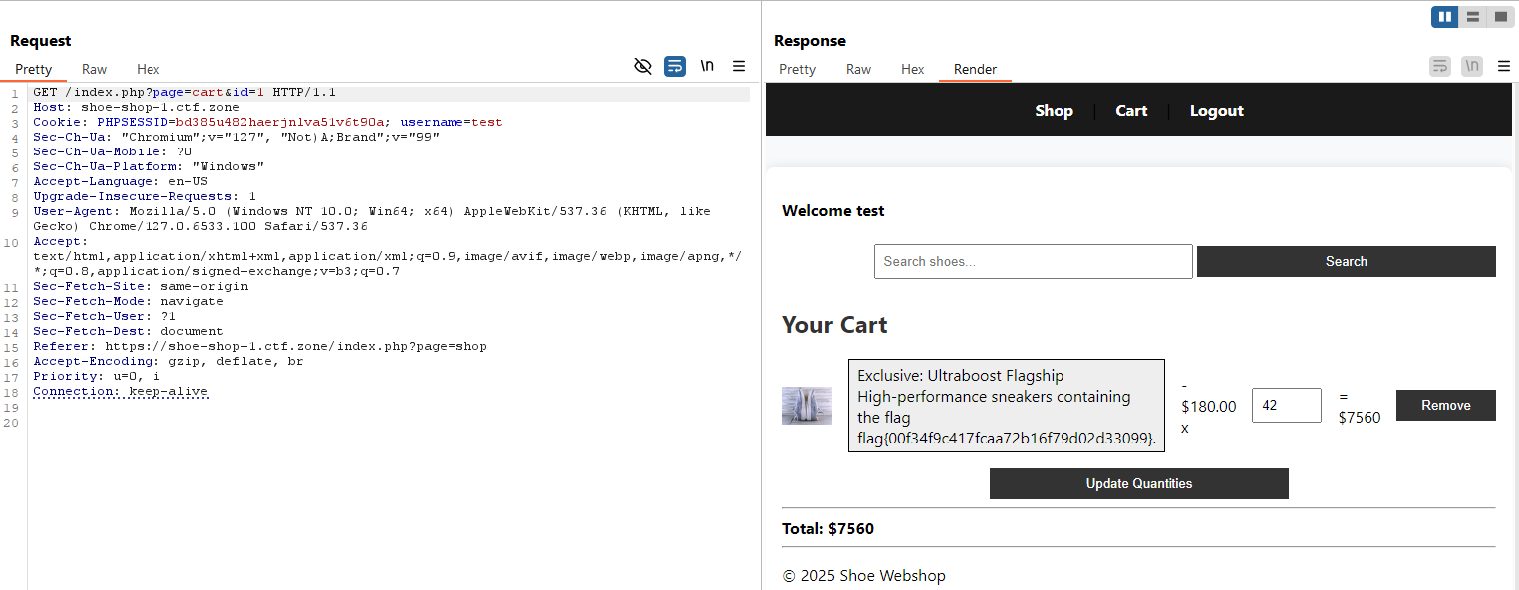Remove the Ultraboost Flagship from cart
This screenshot has width=1519, height=590.
click(1445, 405)
